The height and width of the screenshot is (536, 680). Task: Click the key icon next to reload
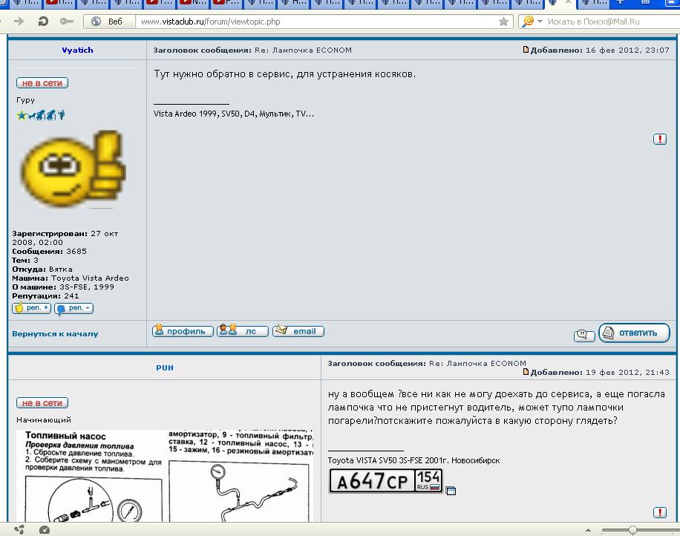click(x=66, y=22)
